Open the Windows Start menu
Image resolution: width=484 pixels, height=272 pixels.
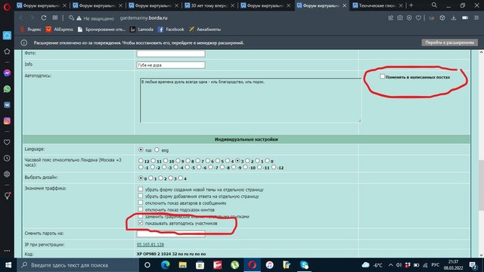point(8,265)
